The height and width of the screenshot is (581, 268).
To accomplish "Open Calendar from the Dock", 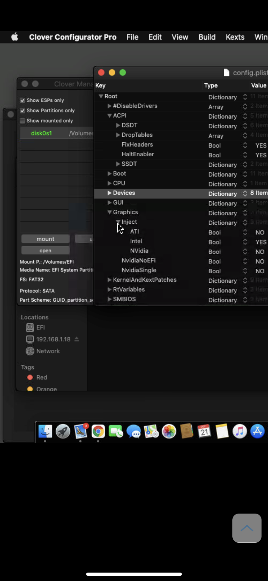I will [204, 431].
